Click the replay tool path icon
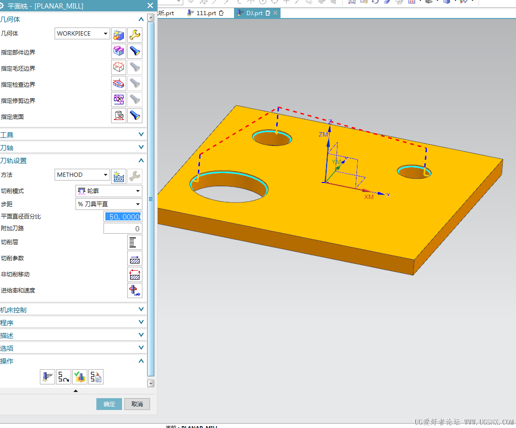516x428 pixels. coord(64,377)
